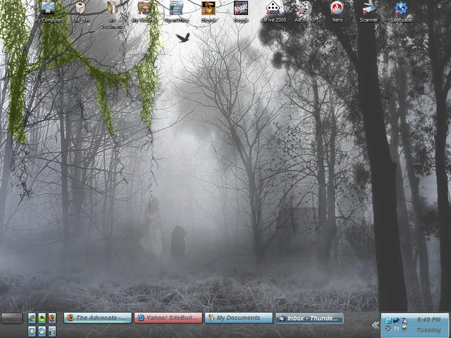
Task: Click the ZoneAlarm tray icon
Action: 404,321
